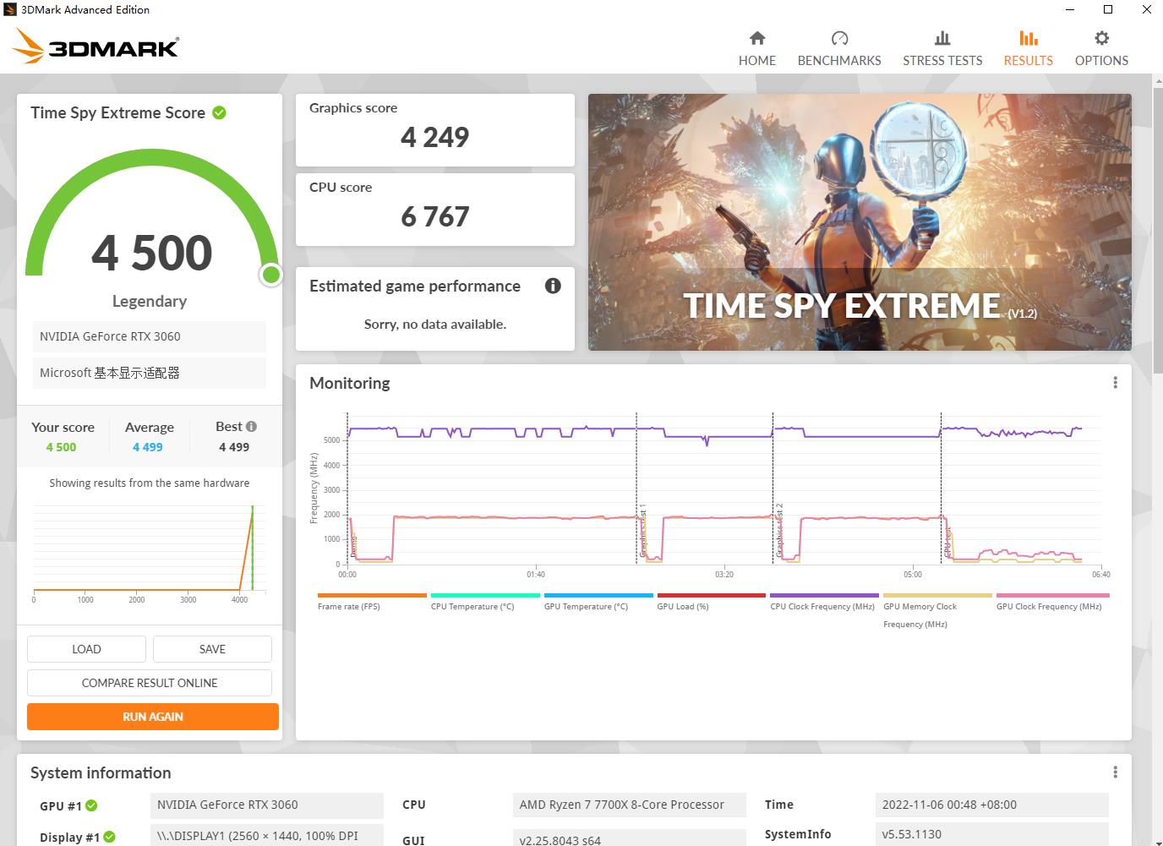Select the RESULTS tab
1163x846 pixels.
tap(1028, 49)
